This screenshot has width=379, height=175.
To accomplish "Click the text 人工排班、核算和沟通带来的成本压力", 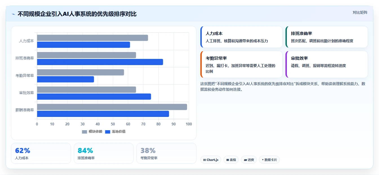I will click(x=237, y=41).
